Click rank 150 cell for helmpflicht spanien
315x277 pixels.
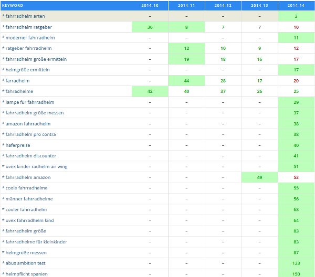click(296, 274)
